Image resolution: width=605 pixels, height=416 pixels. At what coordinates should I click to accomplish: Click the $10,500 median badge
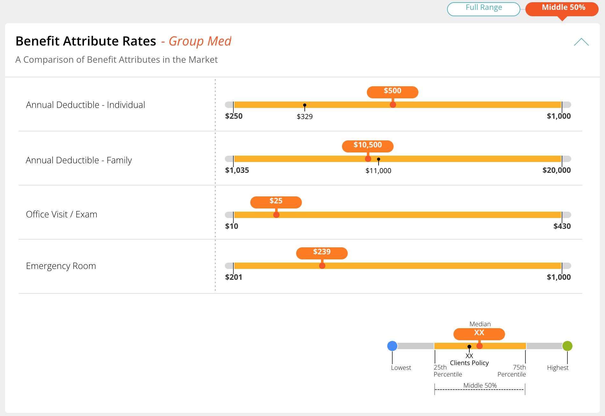point(367,146)
